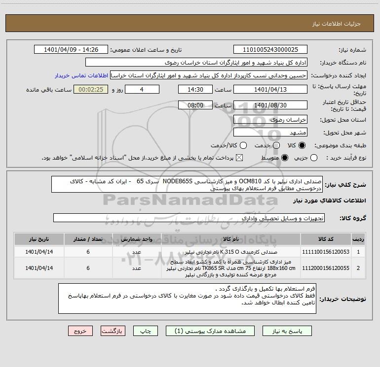Click the general need description text box
Viewport: 380px width, 367px height.
pos(187,185)
